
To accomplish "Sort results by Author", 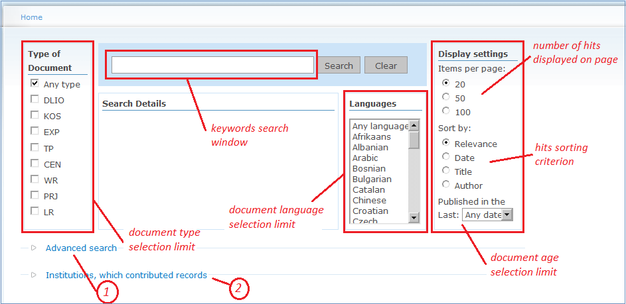I will [x=446, y=185].
